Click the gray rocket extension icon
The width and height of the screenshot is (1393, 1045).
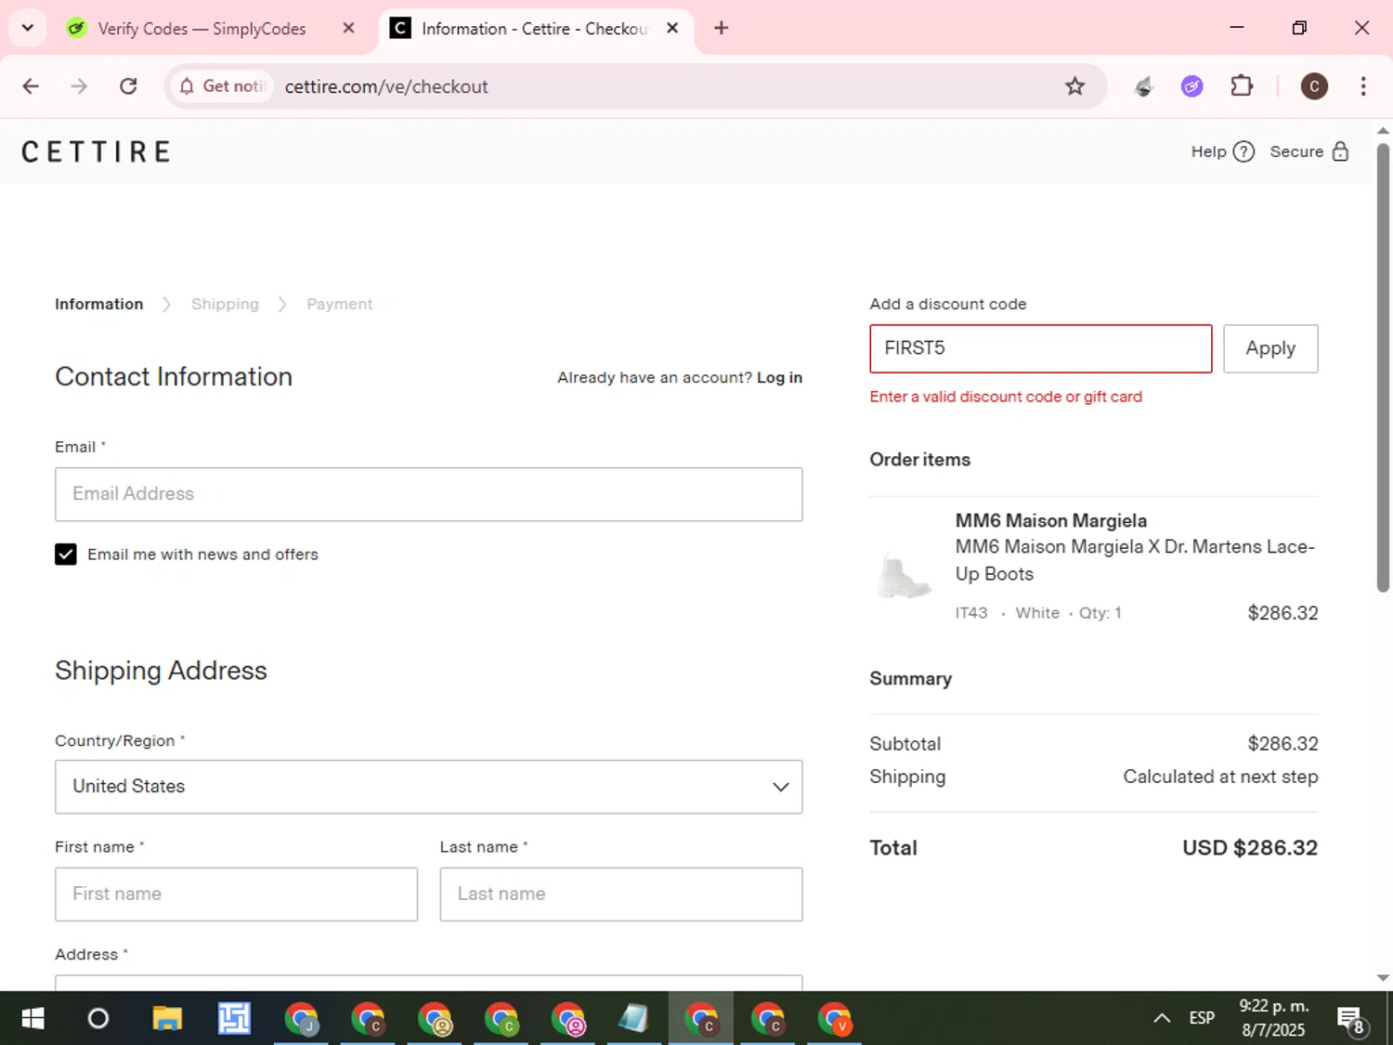[x=1144, y=86]
